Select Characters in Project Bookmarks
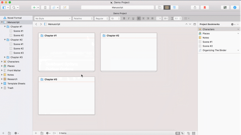Image resolution: width=241 pixels, height=135 pixels. point(219,29)
